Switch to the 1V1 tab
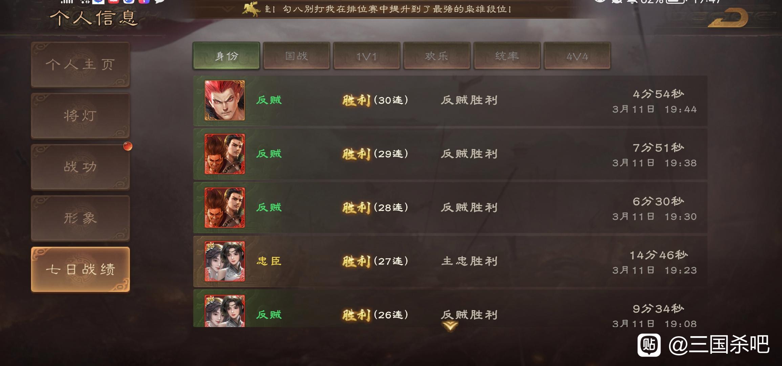Screen dimensions: 782x366 point(367,56)
